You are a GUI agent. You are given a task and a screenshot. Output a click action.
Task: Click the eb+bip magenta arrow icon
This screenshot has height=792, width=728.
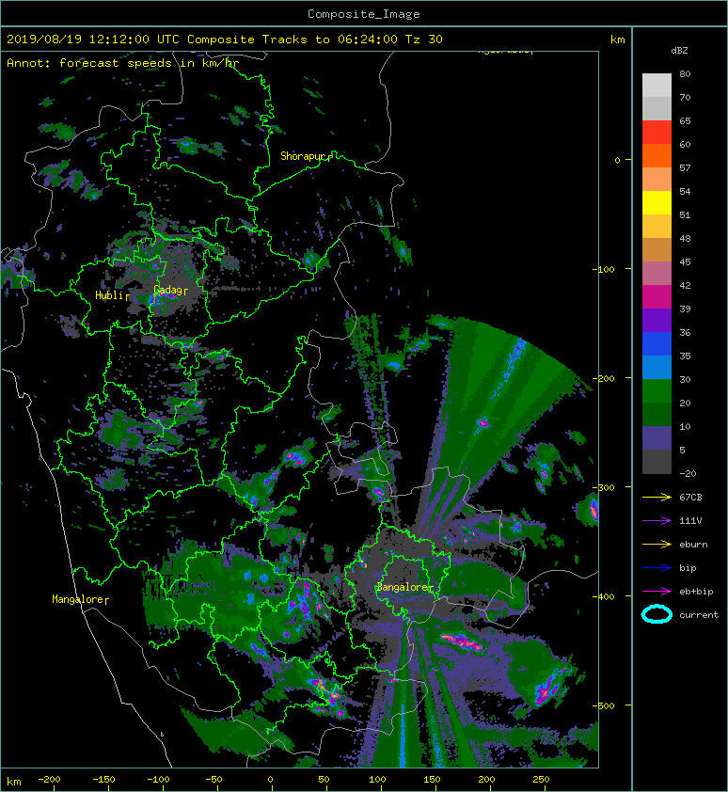tap(657, 591)
